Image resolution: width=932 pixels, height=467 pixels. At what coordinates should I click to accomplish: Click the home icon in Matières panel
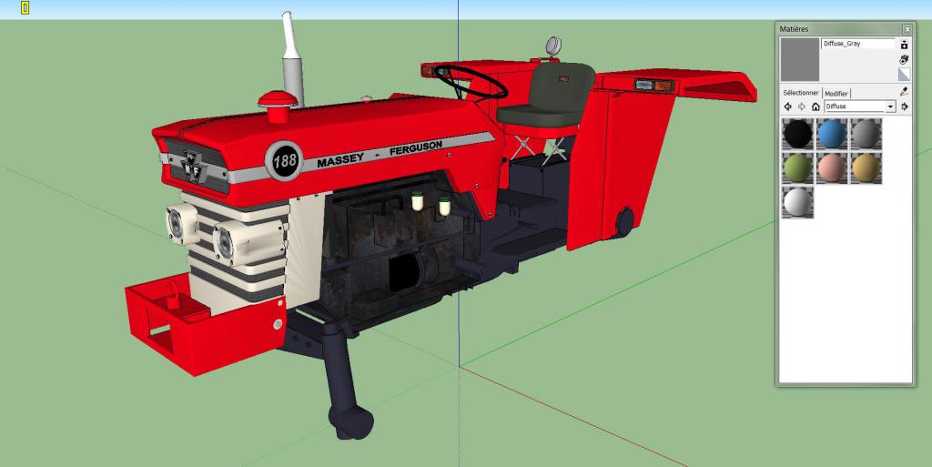tap(815, 107)
